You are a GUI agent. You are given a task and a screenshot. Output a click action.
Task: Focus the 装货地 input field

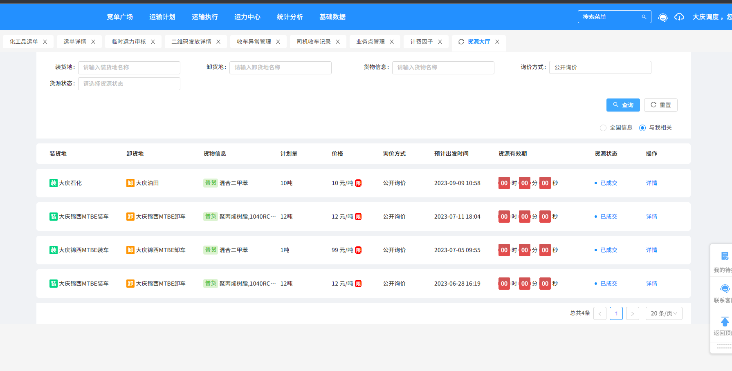click(x=129, y=67)
